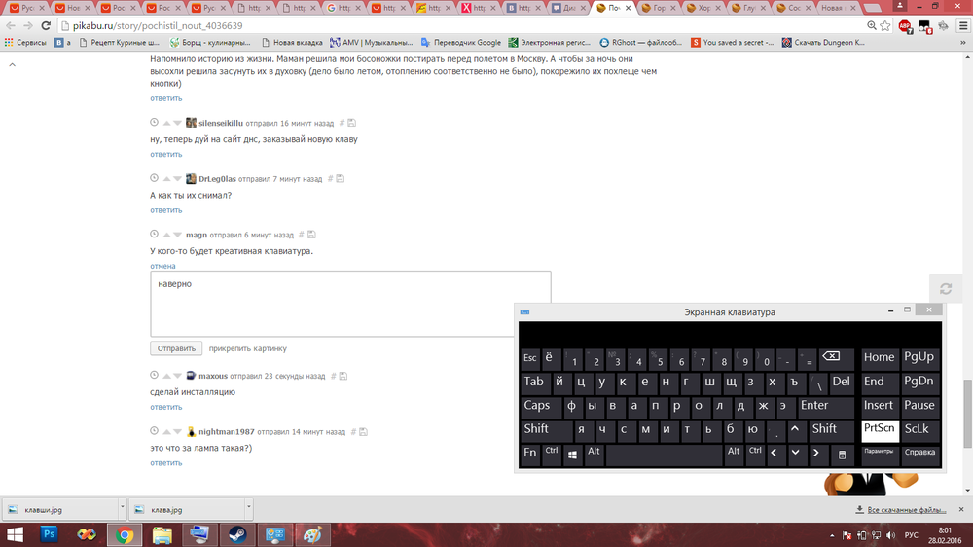Open the RGhost — файлооб... bookmark
Image resolution: width=973 pixels, height=547 pixels.
coord(640,42)
